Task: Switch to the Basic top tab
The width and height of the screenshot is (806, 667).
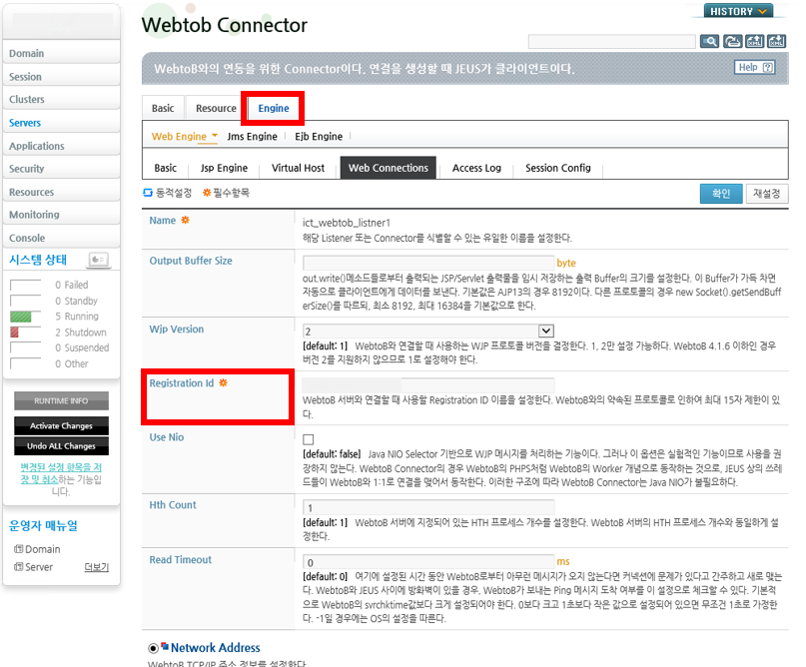Action: (x=163, y=109)
